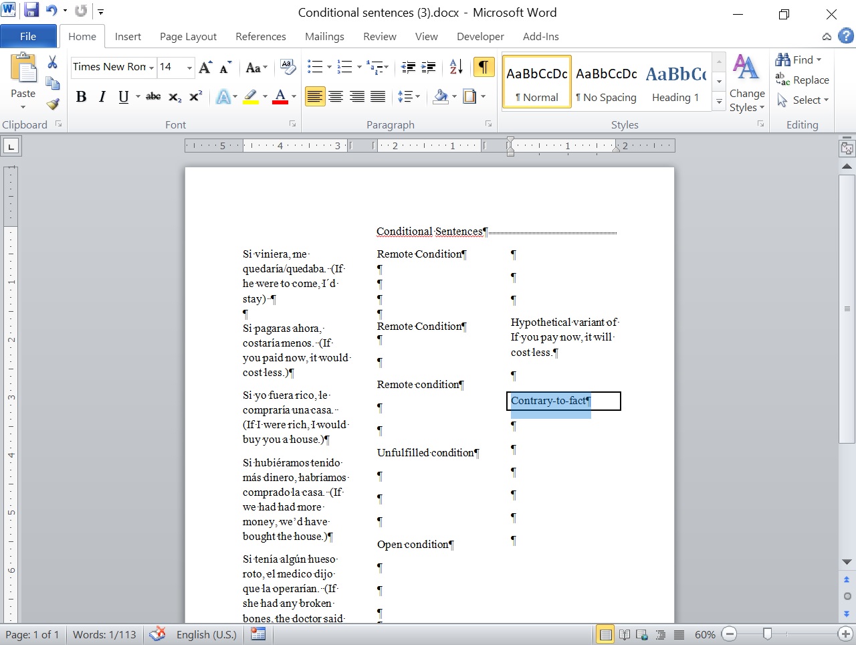The width and height of the screenshot is (856, 645).
Task: Switch to the Review tab
Action: click(380, 37)
